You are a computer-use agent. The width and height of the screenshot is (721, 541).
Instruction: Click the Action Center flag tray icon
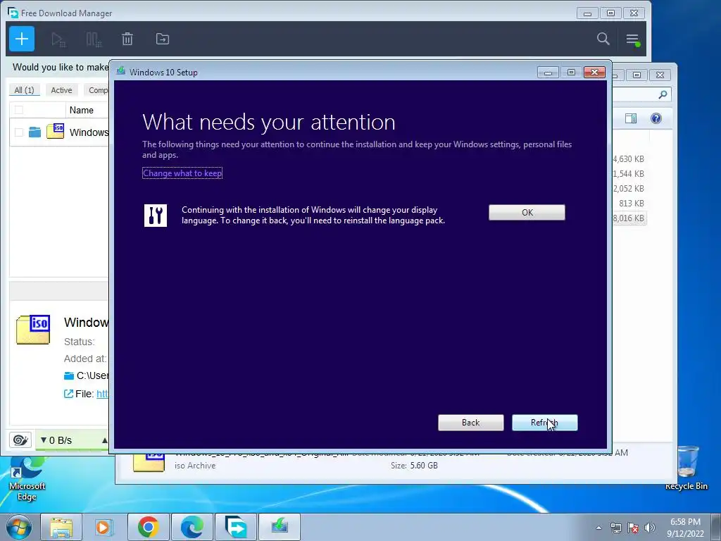(633, 528)
